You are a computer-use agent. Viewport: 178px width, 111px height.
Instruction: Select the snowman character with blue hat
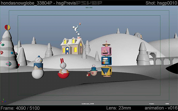[38, 67]
